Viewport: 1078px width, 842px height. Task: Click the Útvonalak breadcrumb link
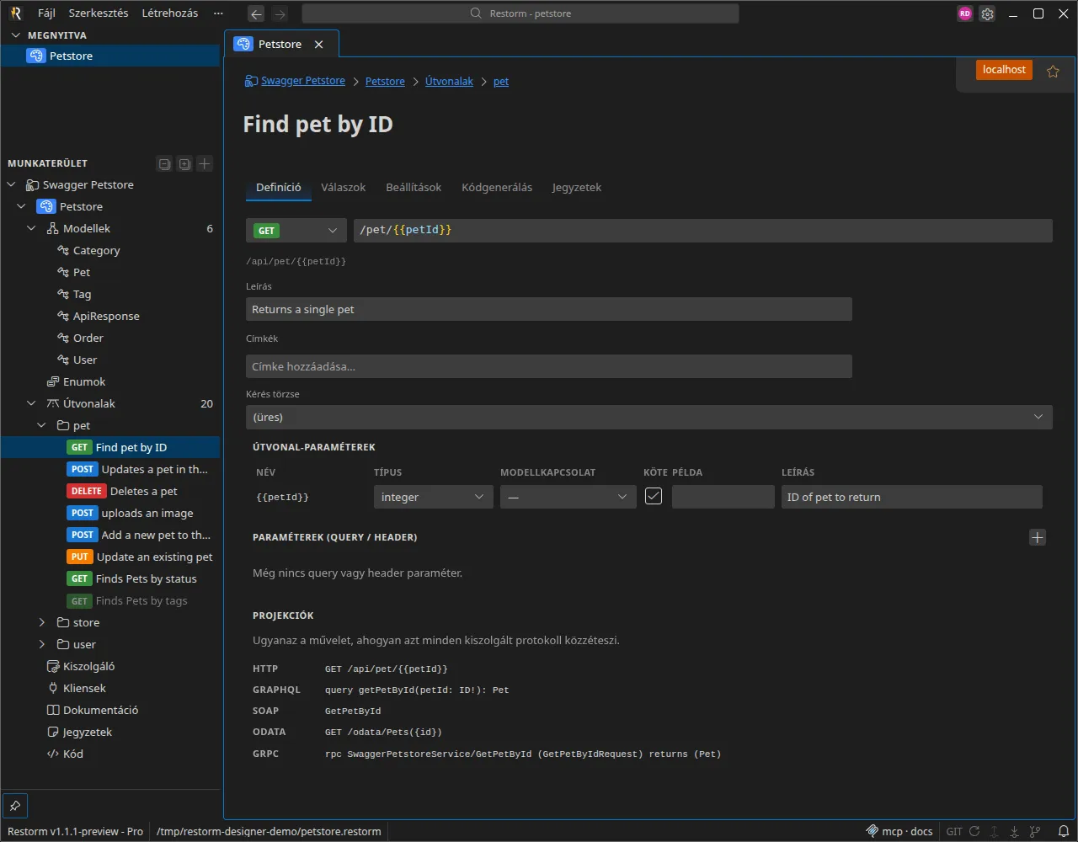449,82
